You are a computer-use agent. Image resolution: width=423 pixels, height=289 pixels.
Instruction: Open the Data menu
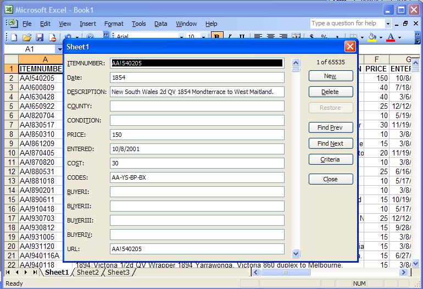[x=160, y=24]
